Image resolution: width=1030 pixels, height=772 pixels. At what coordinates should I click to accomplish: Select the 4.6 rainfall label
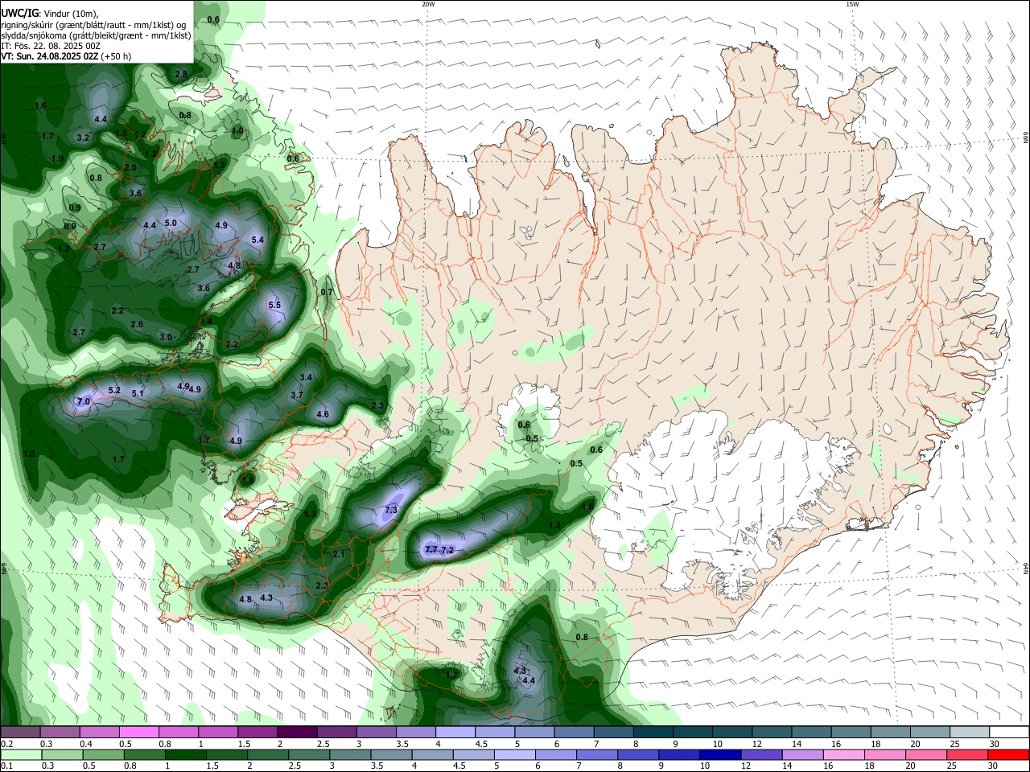(323, 414)
